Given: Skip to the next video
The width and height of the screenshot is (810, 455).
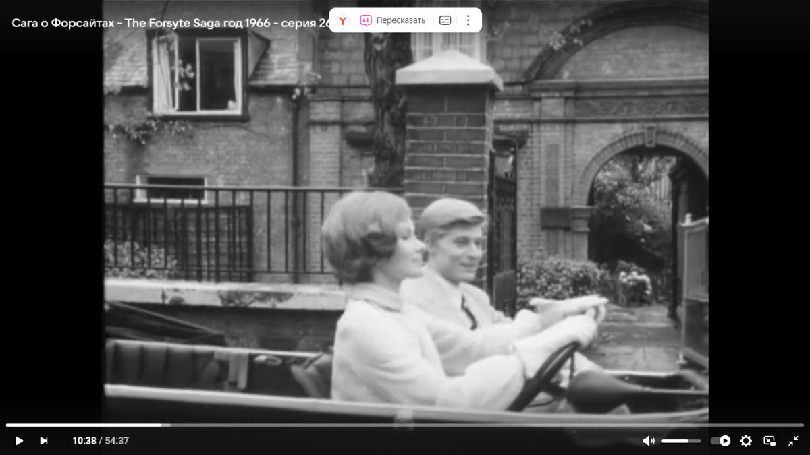Looking at the screenshot, I should point(44,440).
